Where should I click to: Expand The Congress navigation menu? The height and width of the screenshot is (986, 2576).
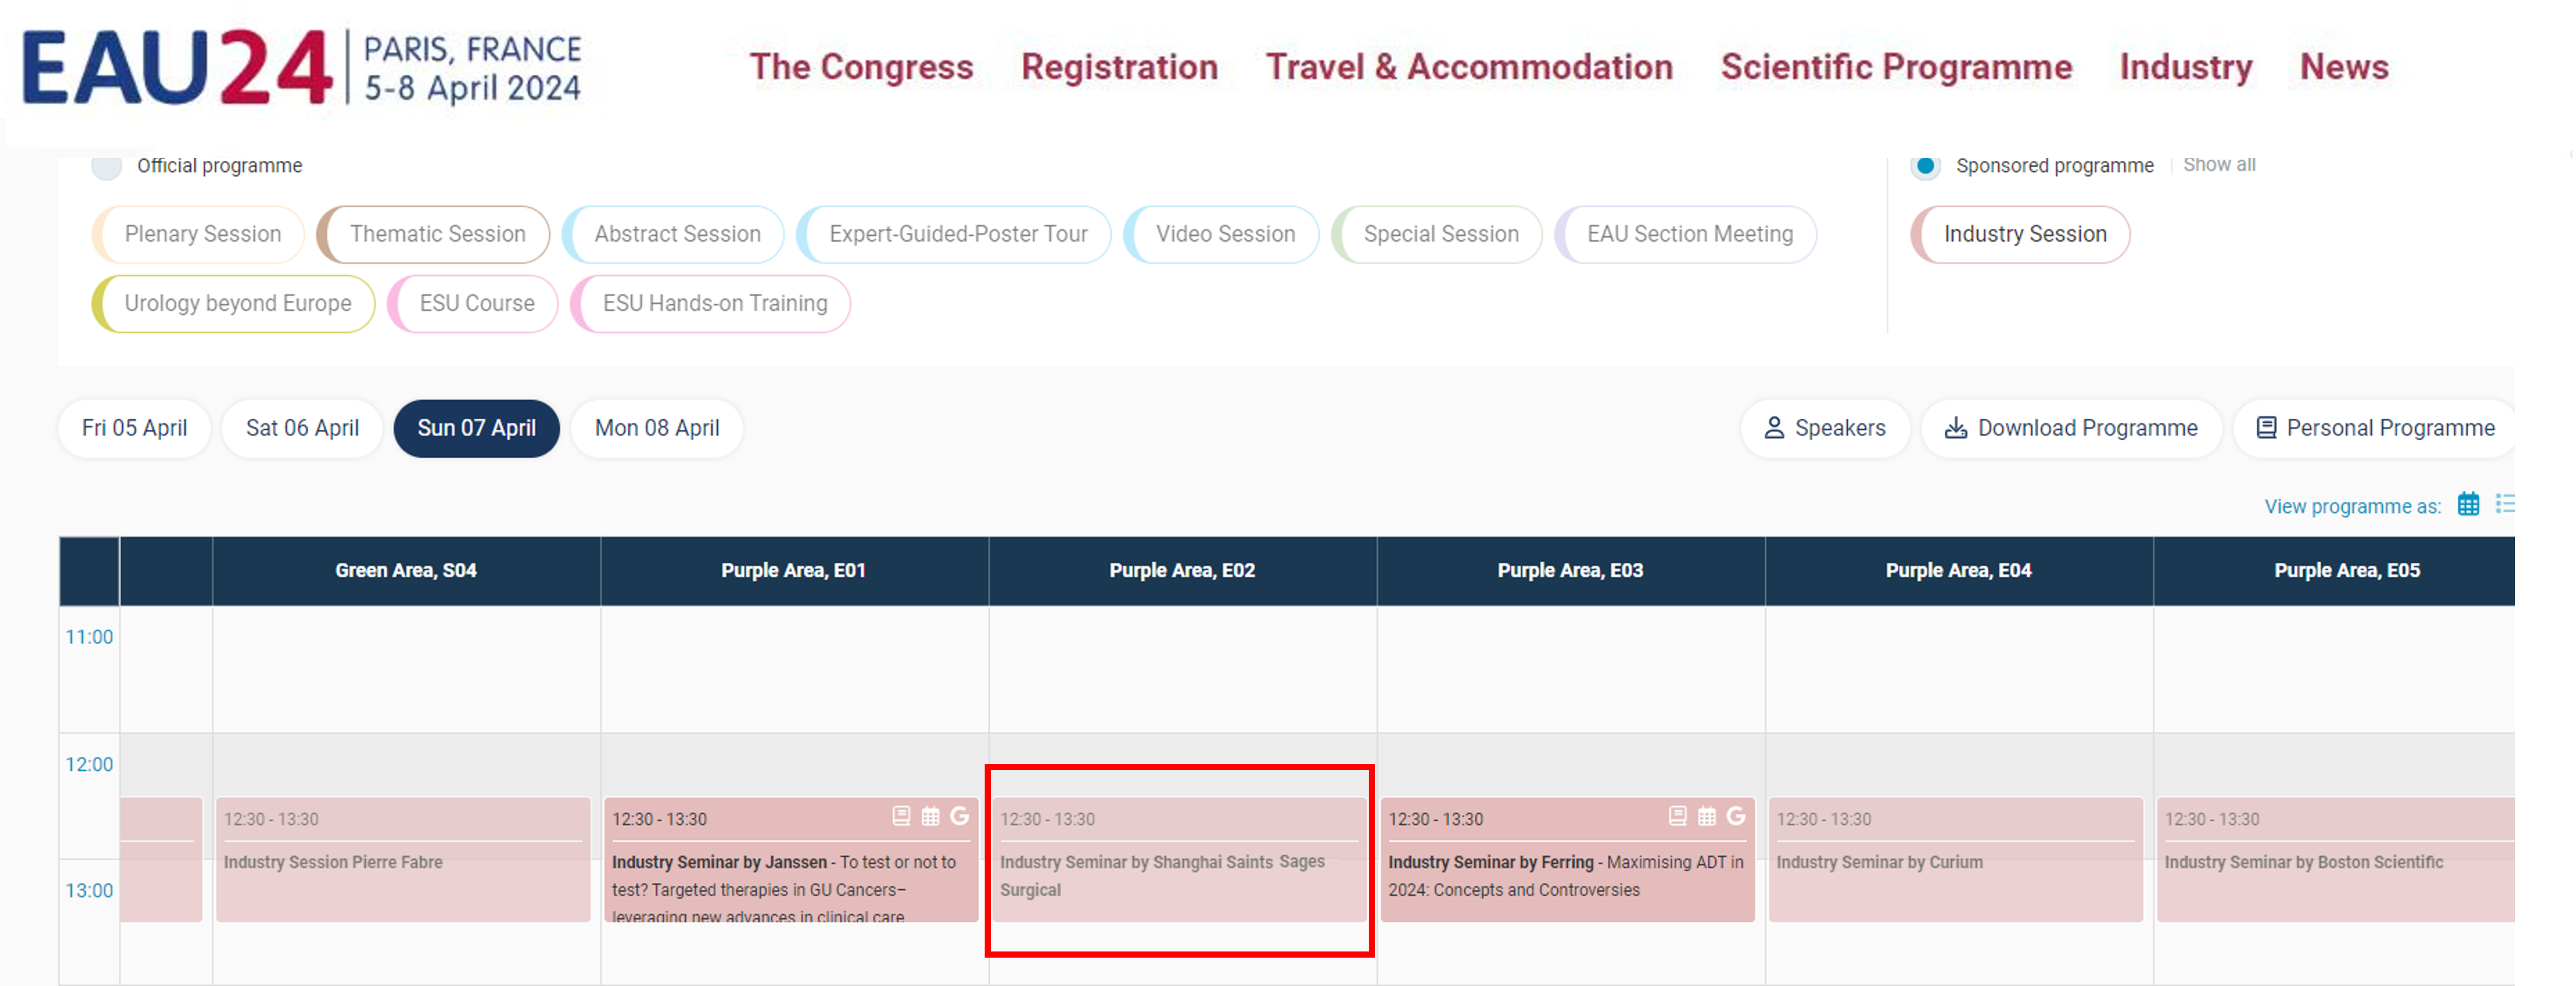861,67
